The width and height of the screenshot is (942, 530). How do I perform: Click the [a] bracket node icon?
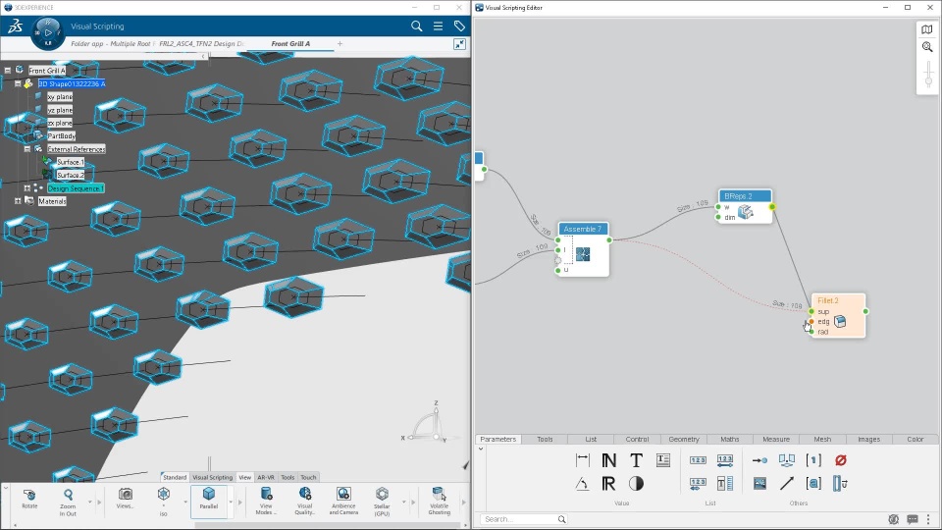[813, 484]
